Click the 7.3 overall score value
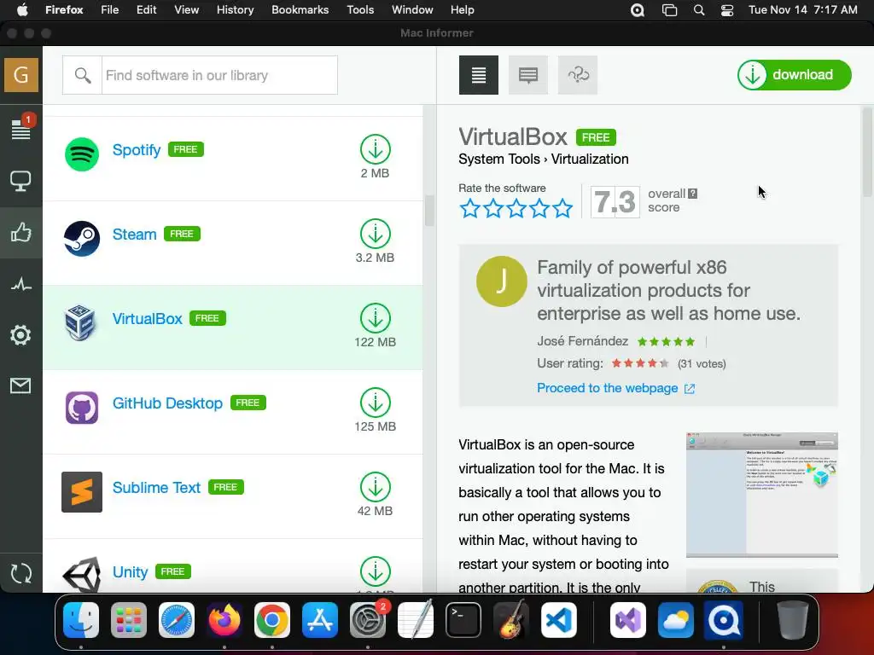874x655 pixels. click(x=615, y=201)
